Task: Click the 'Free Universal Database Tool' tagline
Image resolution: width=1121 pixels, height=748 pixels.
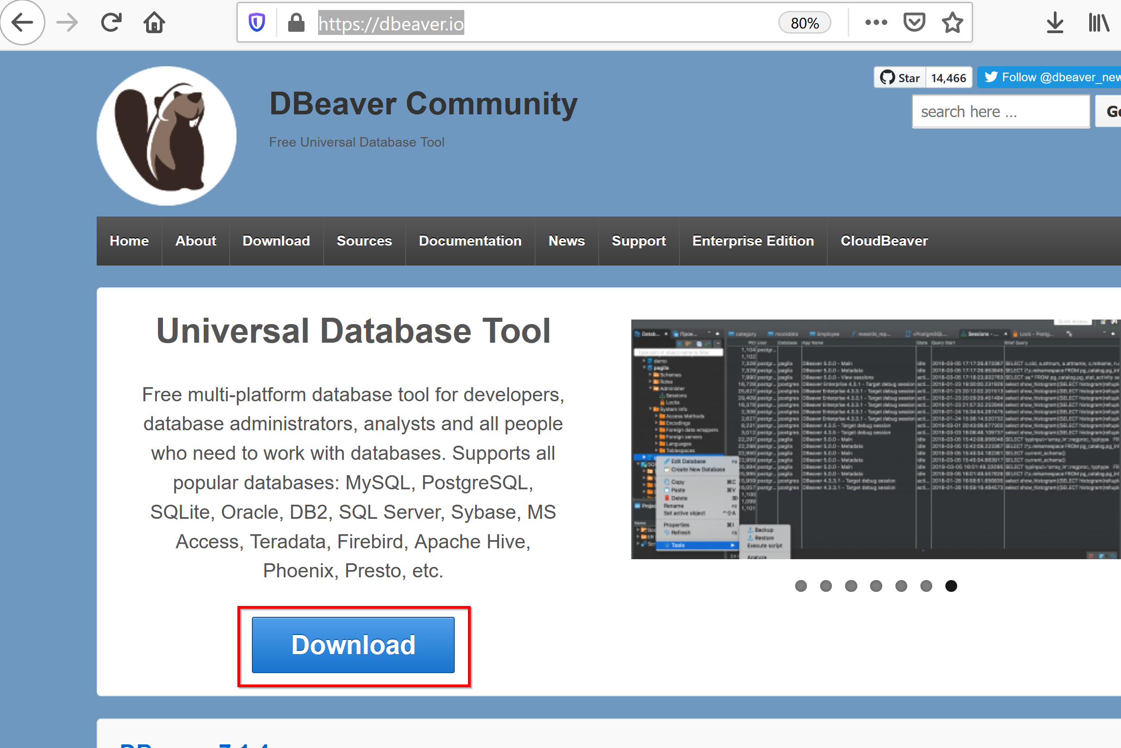Action: point(357,142)
